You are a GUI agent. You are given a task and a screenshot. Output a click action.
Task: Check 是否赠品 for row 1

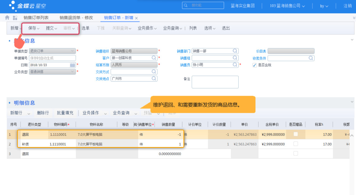pyautogui.click(x=296, y=134)
